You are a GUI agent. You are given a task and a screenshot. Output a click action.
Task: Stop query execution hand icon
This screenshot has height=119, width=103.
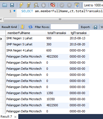point(43,5)
